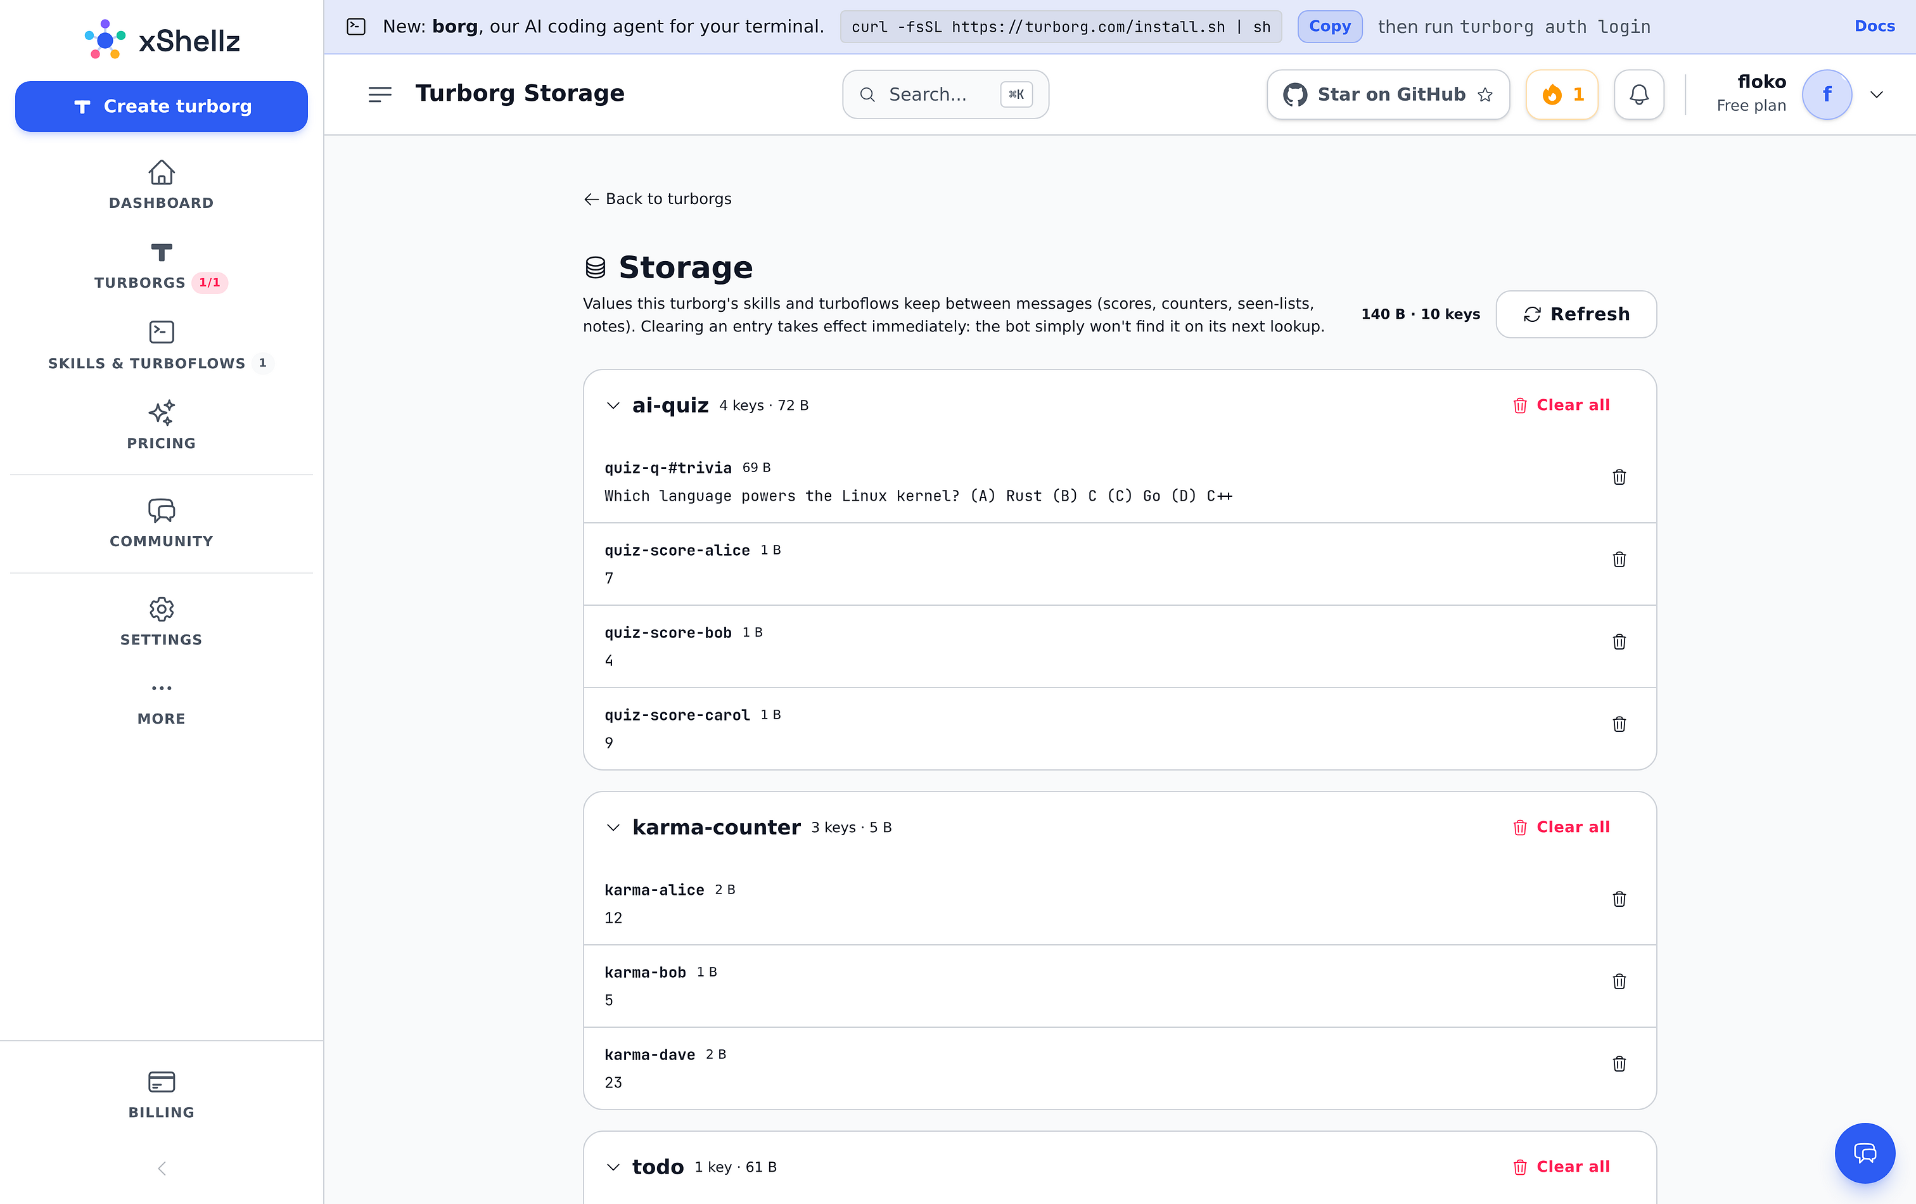Click the GitHub star icon
The image size is (1916, 1204).
[x=1485, y=94]
